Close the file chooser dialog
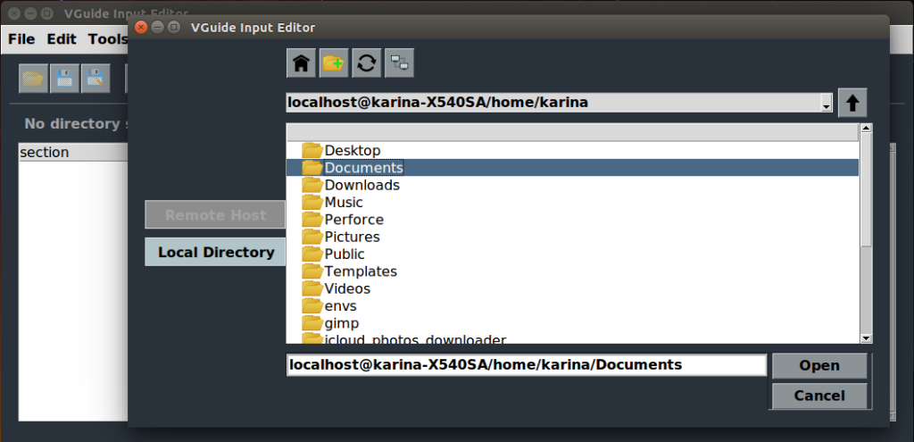Screen dimensions: 914x442 coord(140,28)
